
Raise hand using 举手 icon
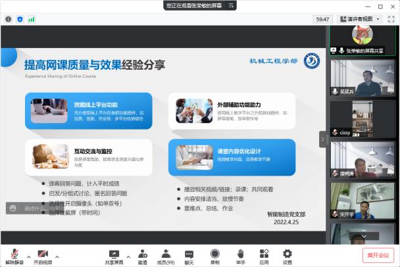click(240, 254)
